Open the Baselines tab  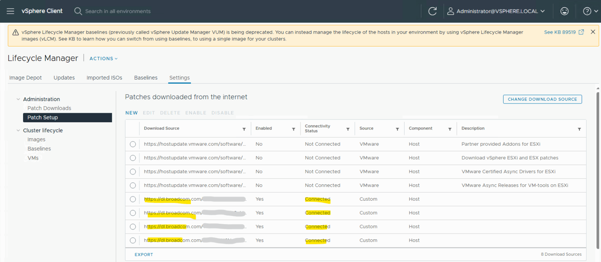click(146, 78)
